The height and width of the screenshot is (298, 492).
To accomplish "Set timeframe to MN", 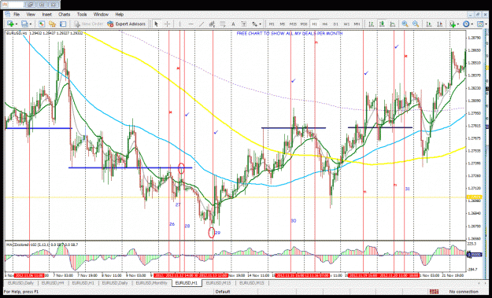I will pos(357,24).
